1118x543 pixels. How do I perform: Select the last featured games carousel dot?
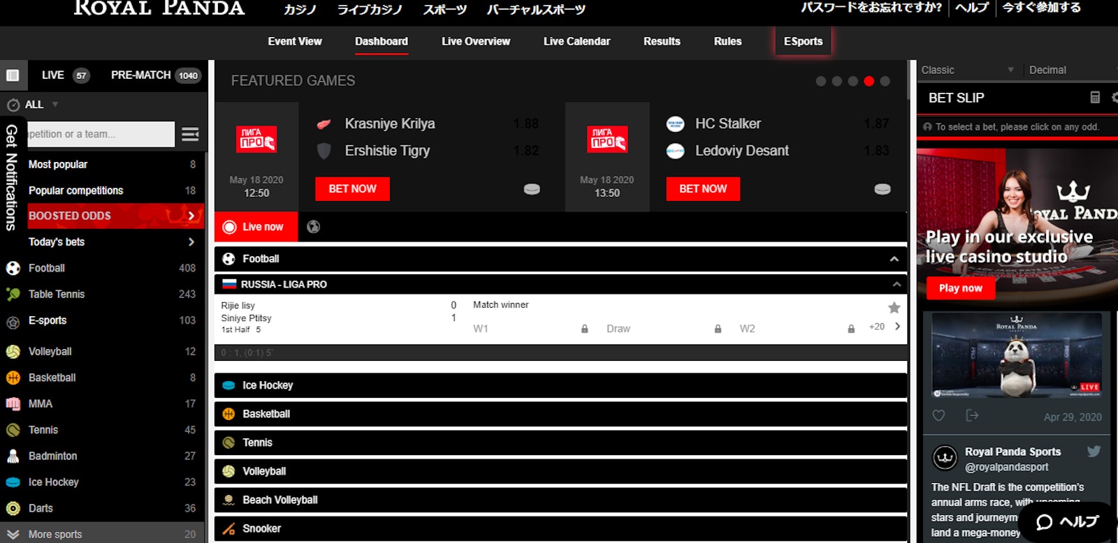885,81
